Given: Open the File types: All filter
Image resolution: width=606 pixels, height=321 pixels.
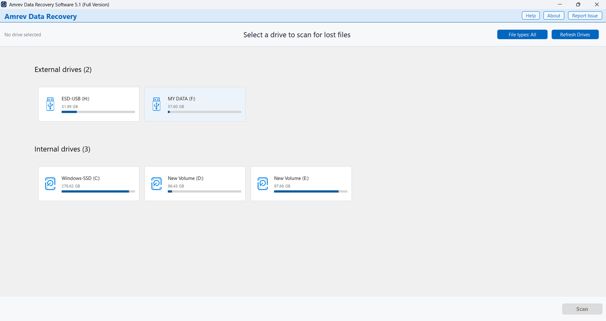Looking at the screenshot, I should [522, 34].
